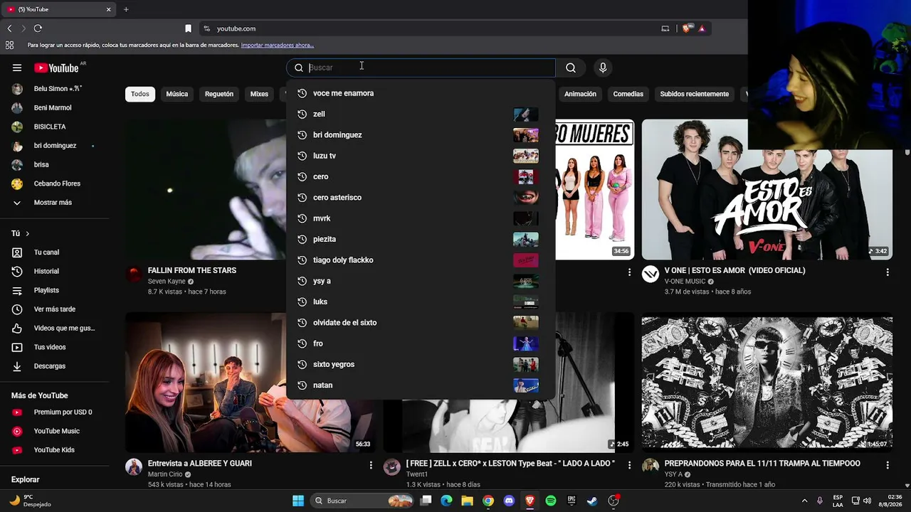
Task: Select the Música filter chip
Action: click(177, 94)
